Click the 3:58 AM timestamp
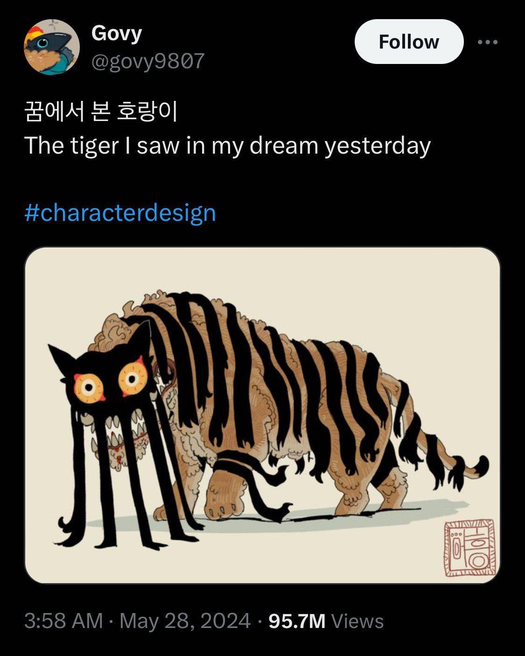This screenshot has height=656, width=525. coord(63,621)
